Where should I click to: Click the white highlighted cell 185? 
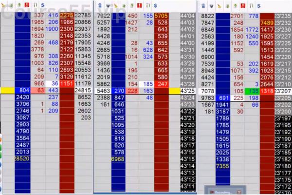pos(146,84)
